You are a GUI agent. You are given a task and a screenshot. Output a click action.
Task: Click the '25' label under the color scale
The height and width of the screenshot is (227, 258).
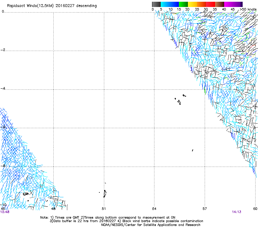[197, 9]
